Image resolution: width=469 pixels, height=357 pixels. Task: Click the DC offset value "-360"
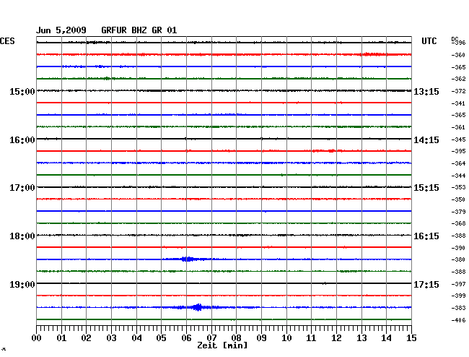tap(458, 55)
